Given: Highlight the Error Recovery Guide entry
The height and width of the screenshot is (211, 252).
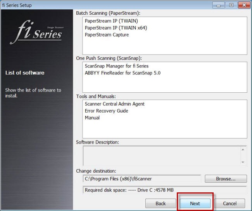Looking at the screenshot, I should pos(106,111).
